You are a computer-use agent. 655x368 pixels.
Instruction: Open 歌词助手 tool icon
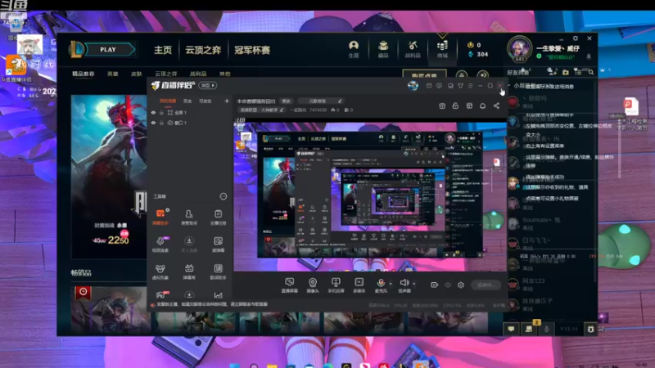(x=218, y=272)
